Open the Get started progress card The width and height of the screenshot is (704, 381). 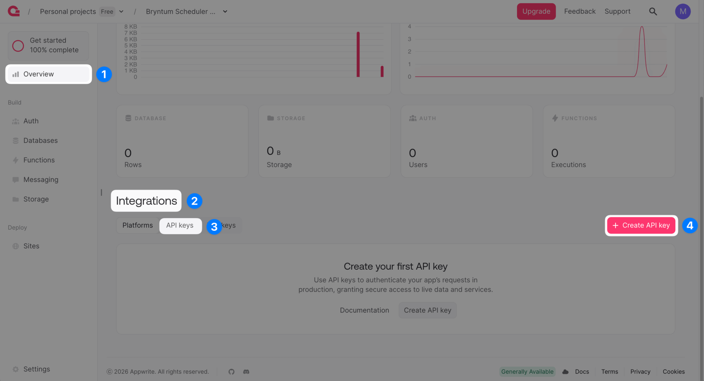(48, 45)
